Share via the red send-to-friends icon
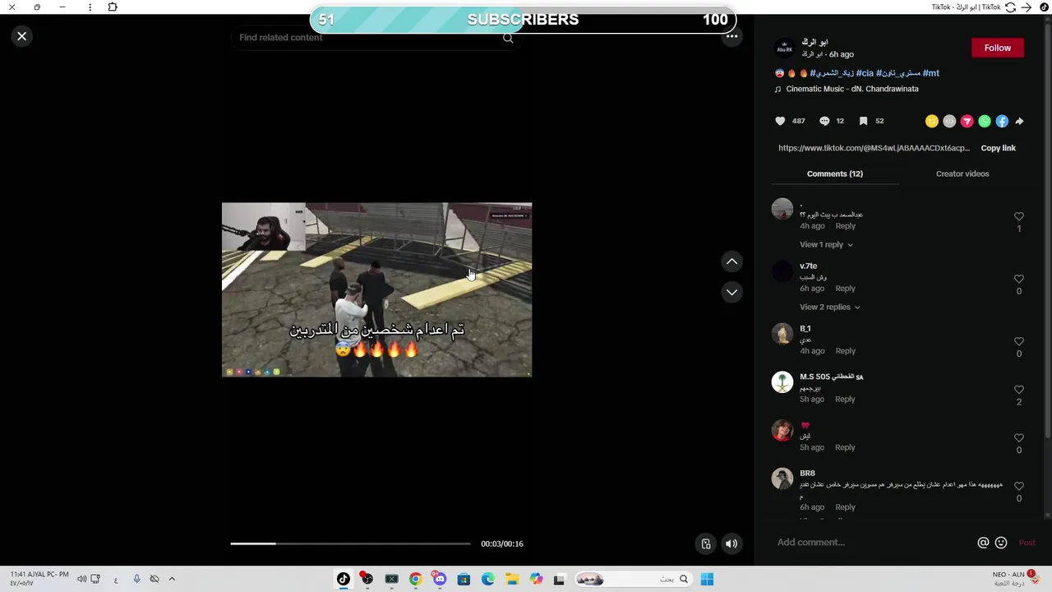This screenshot has width=1052, height=592. coord(967,121)
